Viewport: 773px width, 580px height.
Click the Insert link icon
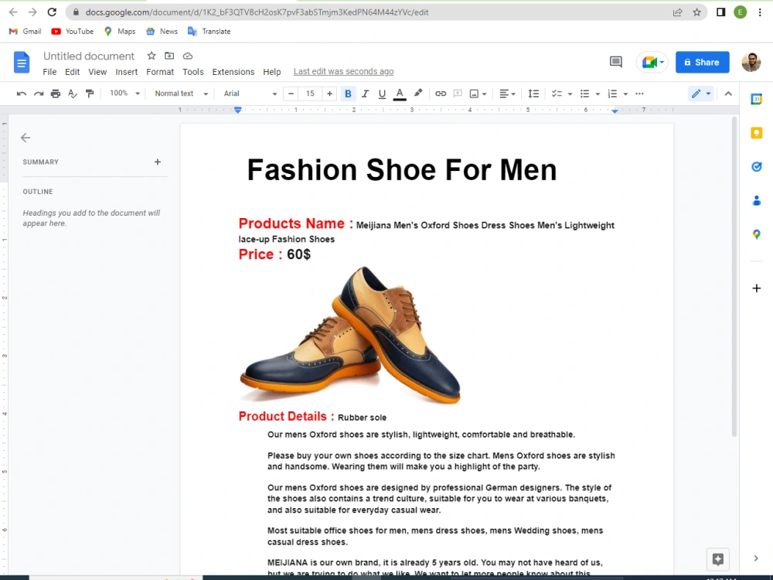click(x=441, y=94)
